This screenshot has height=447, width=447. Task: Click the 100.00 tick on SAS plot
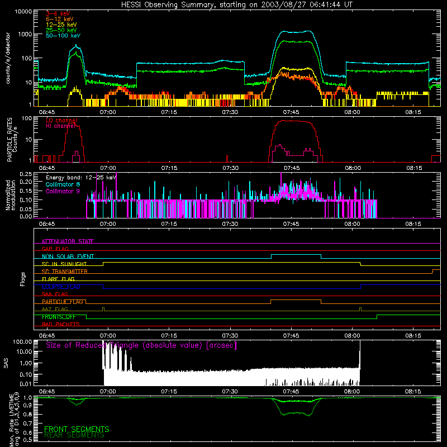(x=22, y=342)
